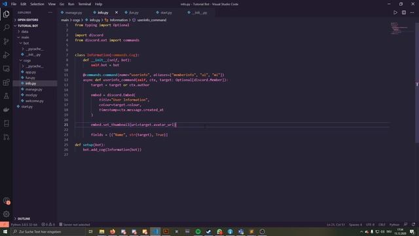Image resolution: width=419 pixels, height=236 pixels.
Task: Open Run and Debug view
Action: click(x=6, y=55)
